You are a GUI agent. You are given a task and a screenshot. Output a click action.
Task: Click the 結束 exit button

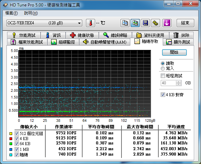pos(185,23)
